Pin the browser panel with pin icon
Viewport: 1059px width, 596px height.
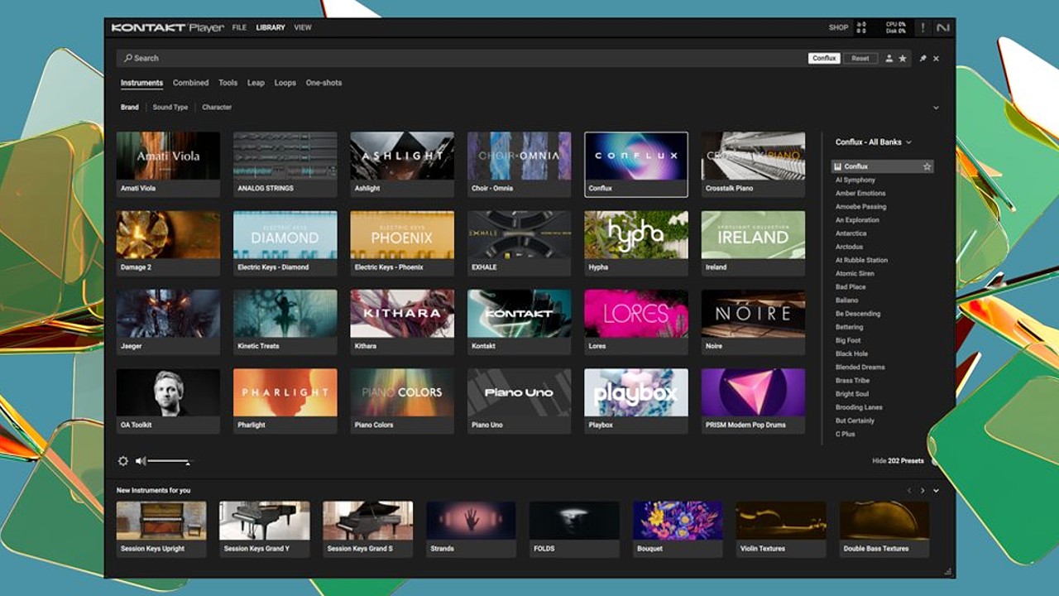pyautogui.click(x=923, y=59)
